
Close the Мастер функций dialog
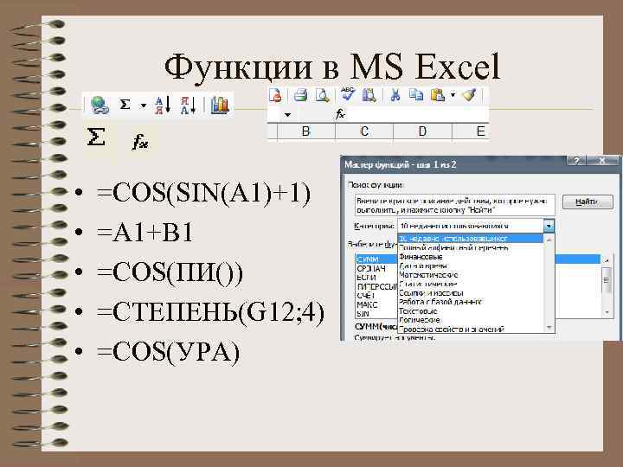602,161
